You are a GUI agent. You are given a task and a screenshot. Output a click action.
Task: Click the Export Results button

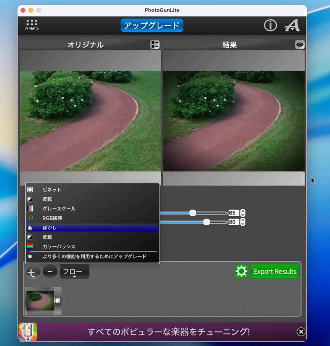(x=275, y=271)
